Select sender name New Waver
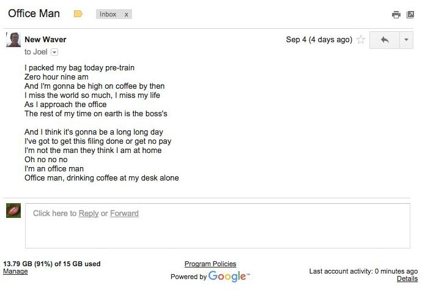The height and width of the screenshot is (295, 425). pos(45,39)
